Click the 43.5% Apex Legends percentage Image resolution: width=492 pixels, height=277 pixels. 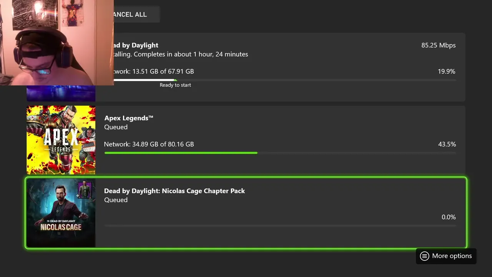[x=447, y=144]
